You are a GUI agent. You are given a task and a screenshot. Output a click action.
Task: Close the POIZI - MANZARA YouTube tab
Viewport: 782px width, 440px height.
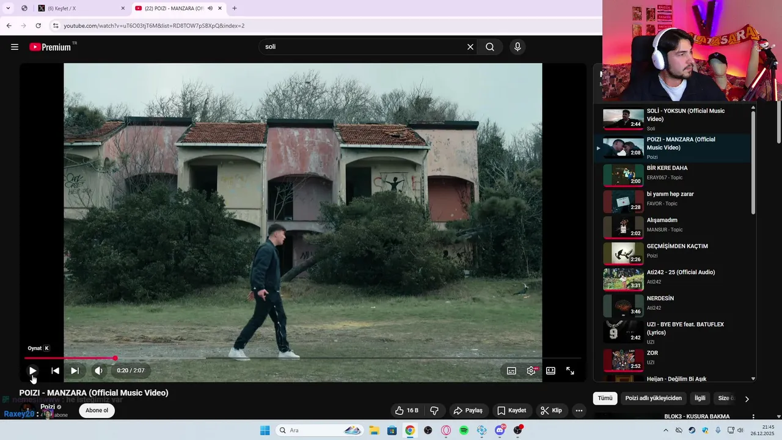[220, 9]
